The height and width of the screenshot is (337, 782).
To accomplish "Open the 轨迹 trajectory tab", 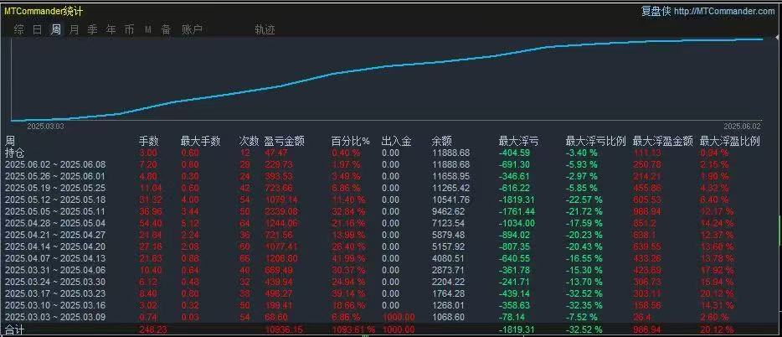I will pos(265,30).
